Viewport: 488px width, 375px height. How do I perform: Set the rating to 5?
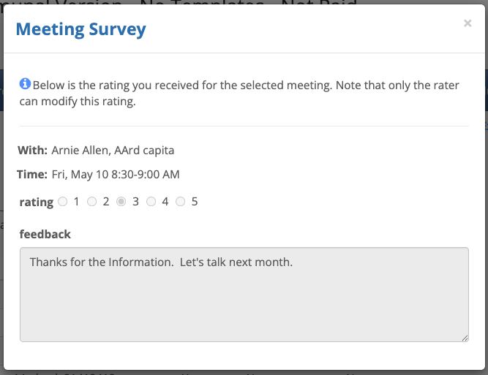click(181, 202)
